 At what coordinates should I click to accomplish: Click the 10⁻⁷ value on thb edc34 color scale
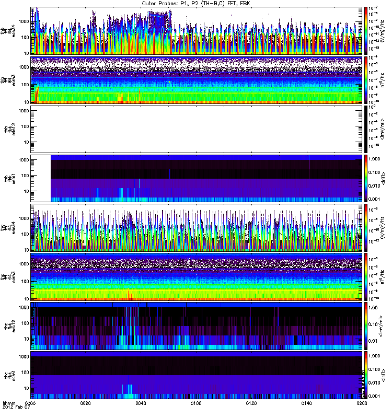tap(374, 8)
